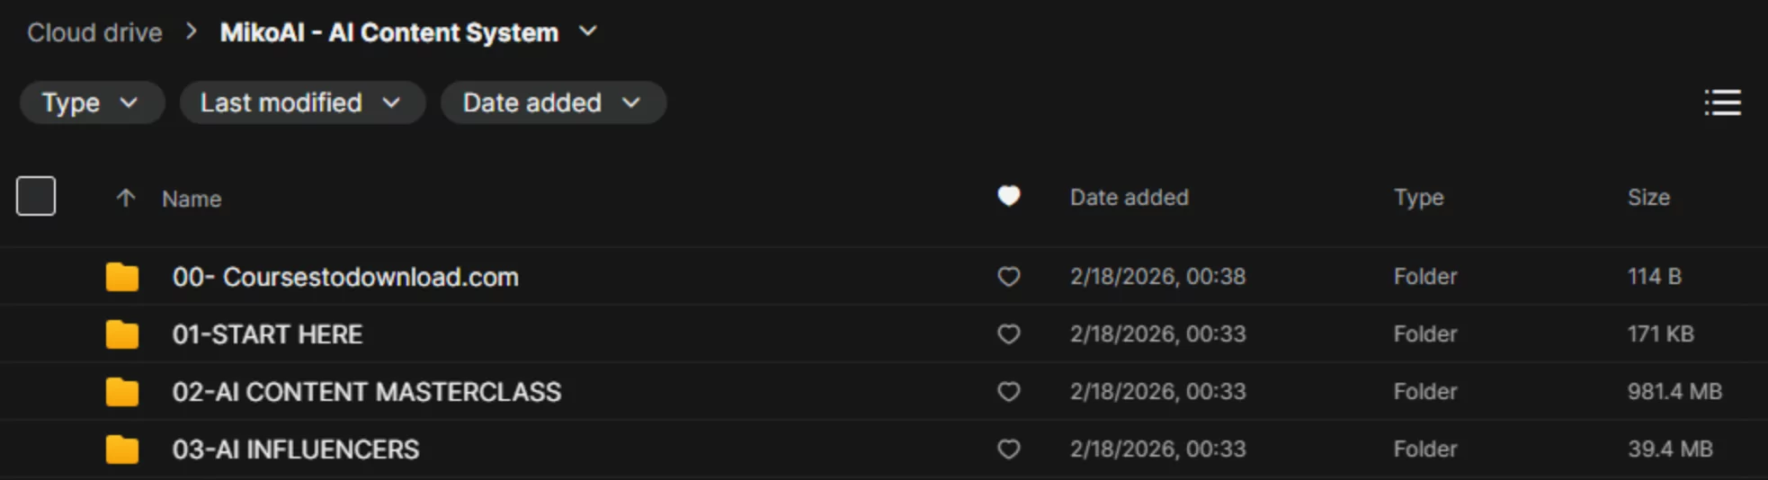1768x480 pixels.
Task: Toggle heart on 03-AI INFLUENCERS row
Action: [1008, 449]
